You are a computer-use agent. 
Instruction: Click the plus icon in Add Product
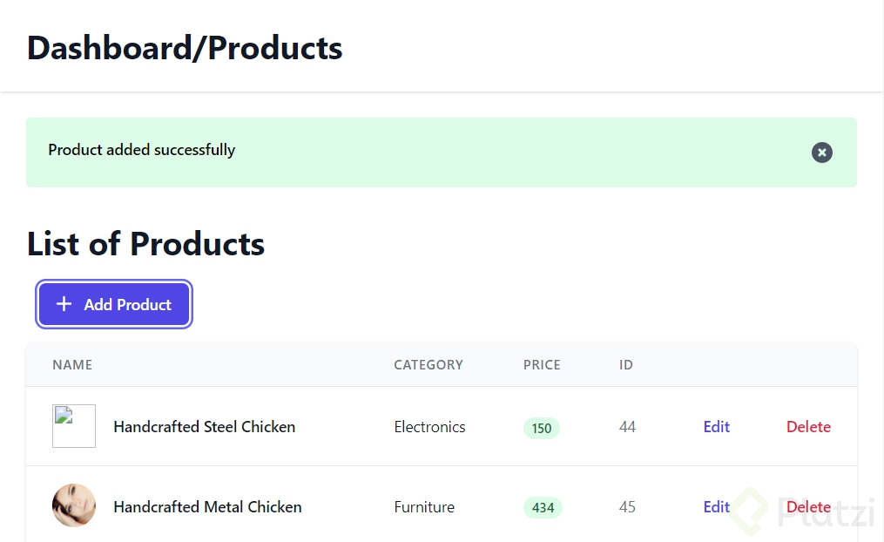coord(64,304)
